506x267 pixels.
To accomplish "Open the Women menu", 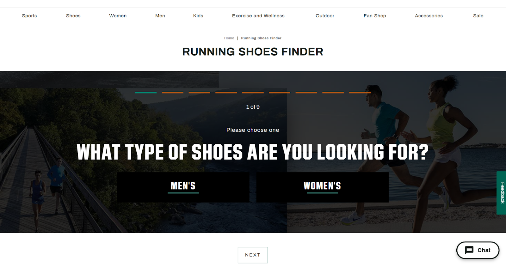I will 118,16.
